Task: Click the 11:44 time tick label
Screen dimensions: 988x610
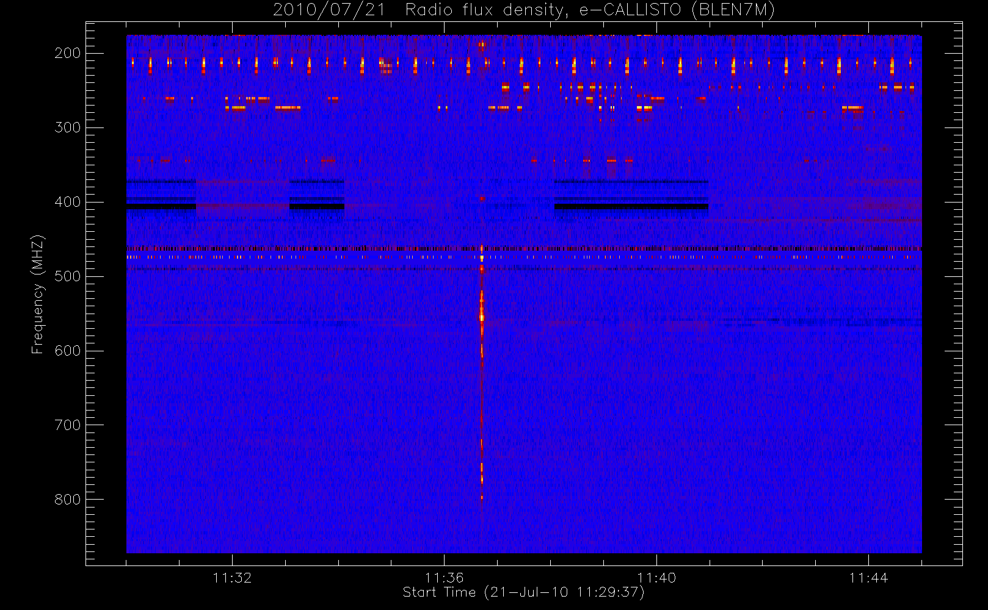Action: (868, 578)
